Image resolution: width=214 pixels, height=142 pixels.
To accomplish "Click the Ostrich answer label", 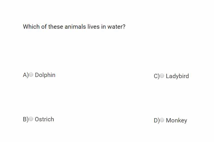I will 44,119.
